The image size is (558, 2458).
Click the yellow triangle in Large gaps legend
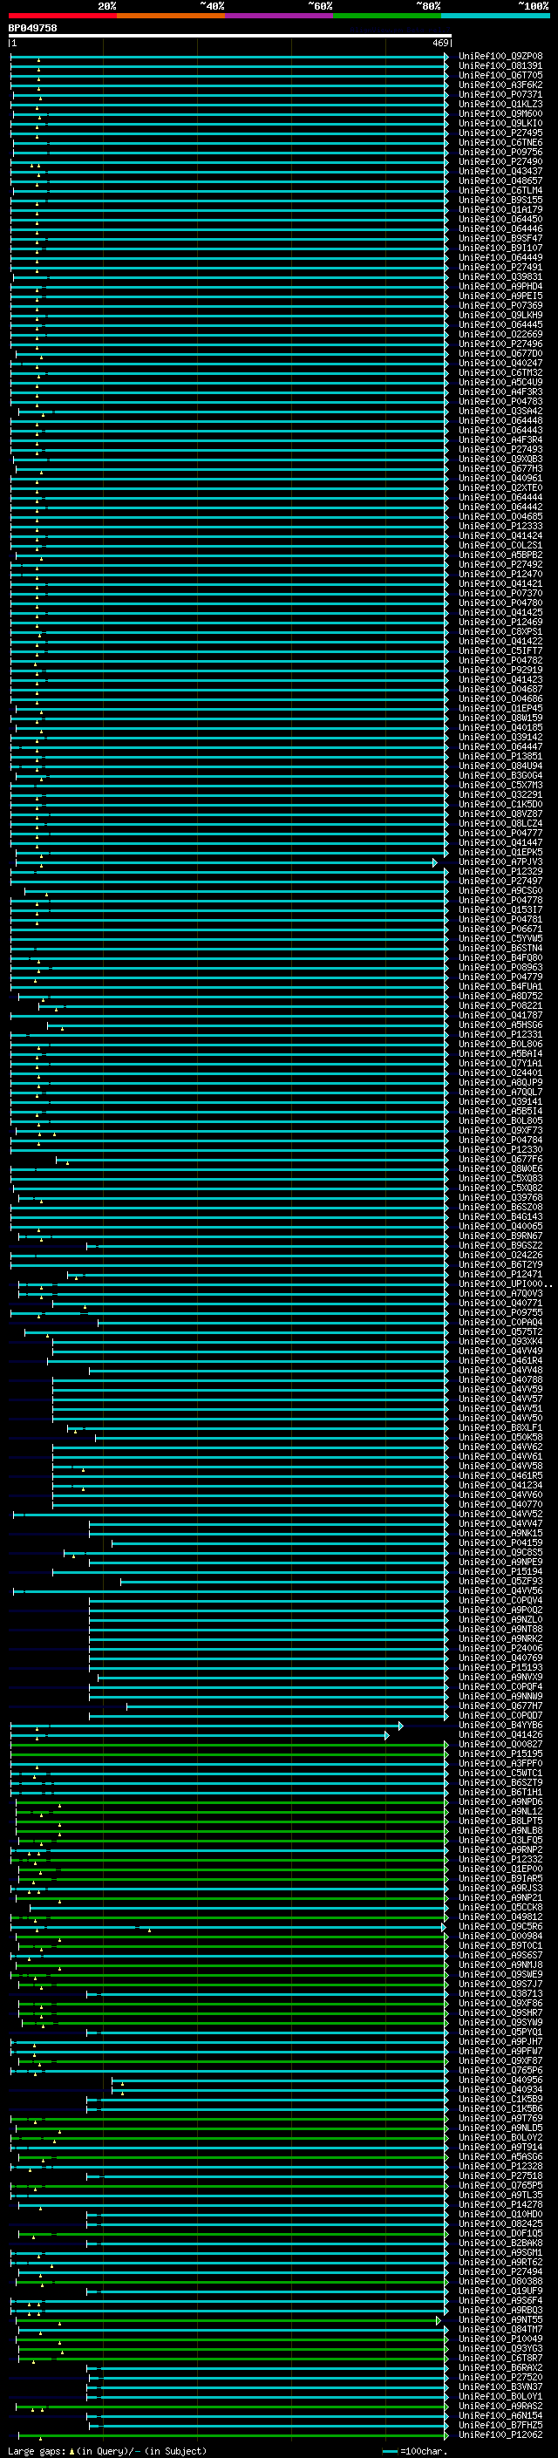(71, 2451)
